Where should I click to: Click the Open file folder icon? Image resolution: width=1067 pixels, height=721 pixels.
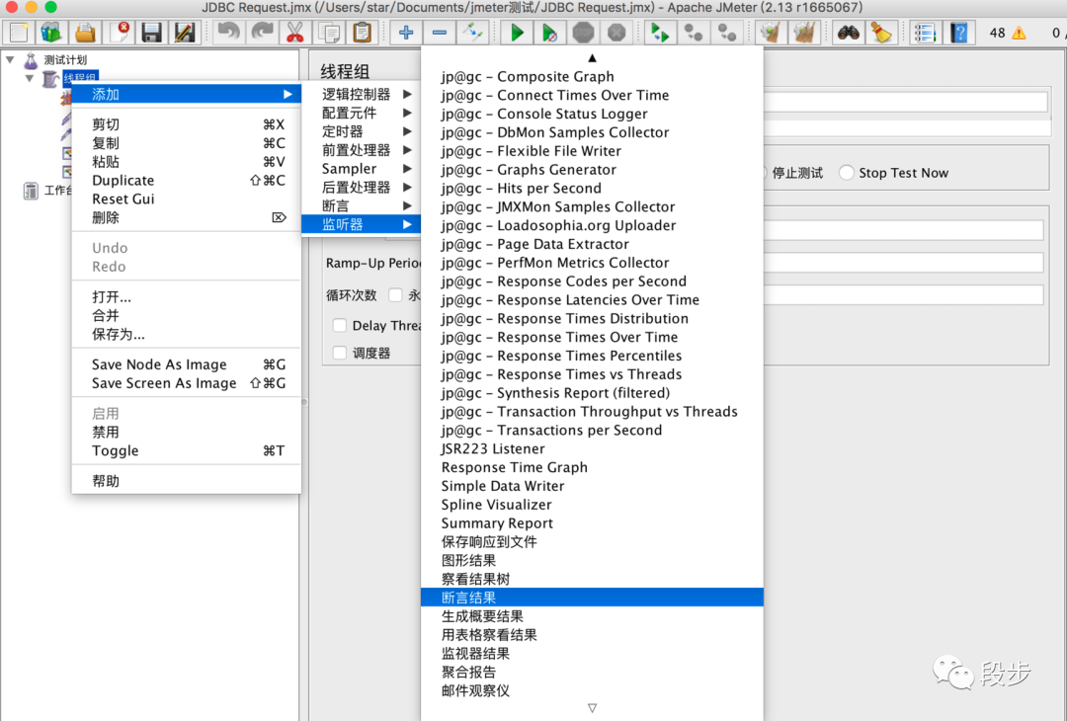pos(85,32)
